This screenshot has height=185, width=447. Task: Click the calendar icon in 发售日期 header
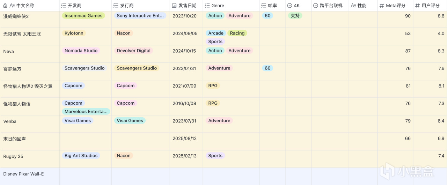point(174,6)
